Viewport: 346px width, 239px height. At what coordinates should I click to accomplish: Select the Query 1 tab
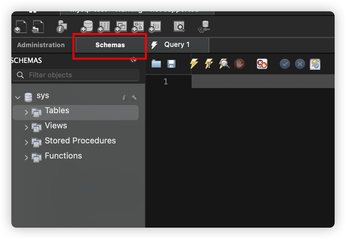(177, 45)
